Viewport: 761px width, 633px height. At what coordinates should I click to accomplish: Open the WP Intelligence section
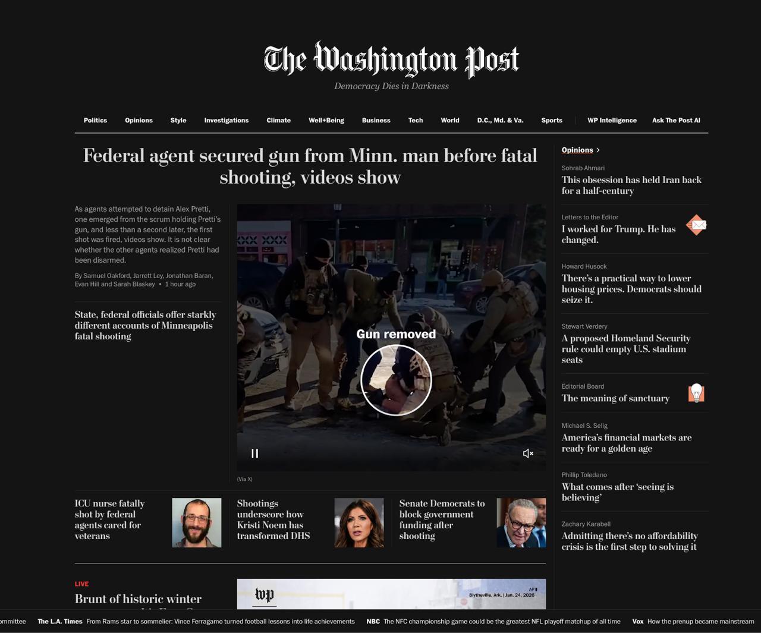[612, 120]
